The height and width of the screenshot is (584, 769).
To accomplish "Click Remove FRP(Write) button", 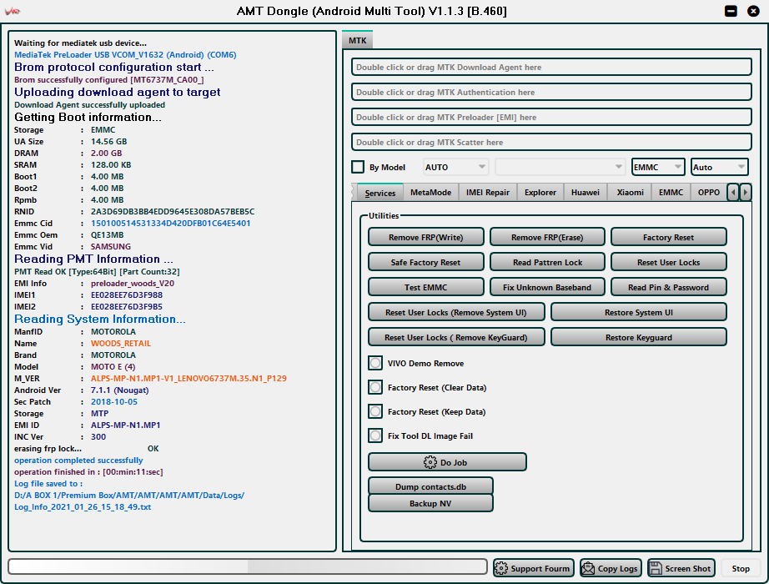I will pyautogui.click(x=425, y=237).
